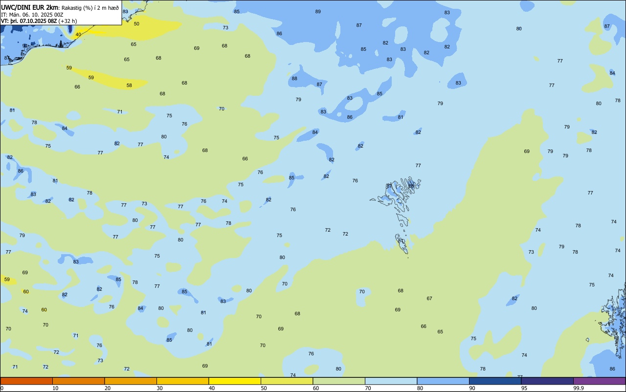Click the 0–10 dark orange legend swatch
626x392 pixels.
point(26,381)
